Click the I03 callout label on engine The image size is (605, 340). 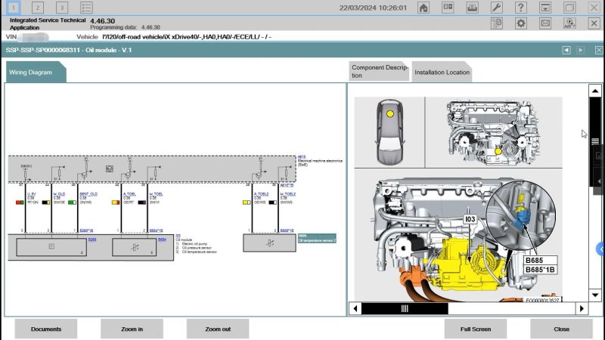[x=470, y=219]
